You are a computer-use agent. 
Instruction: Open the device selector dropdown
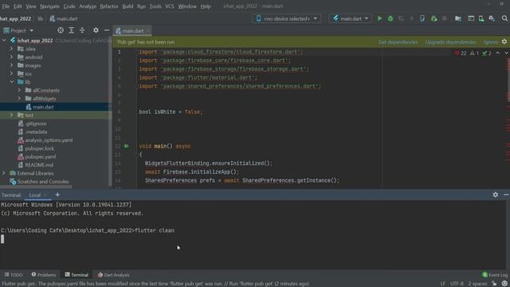tap(287, 18)
